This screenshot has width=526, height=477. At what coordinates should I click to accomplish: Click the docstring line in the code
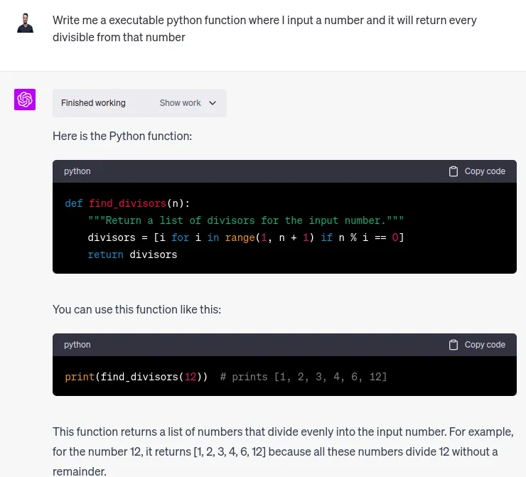[x=245, y=220]
